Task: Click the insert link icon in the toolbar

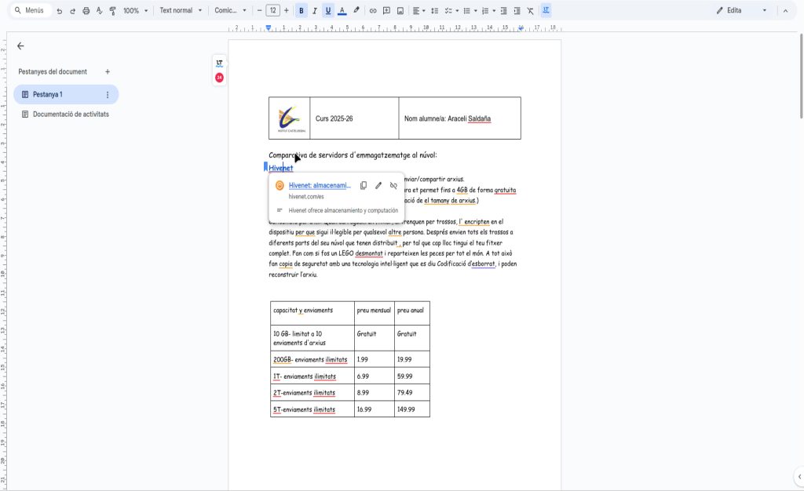Action: [373, 11]
